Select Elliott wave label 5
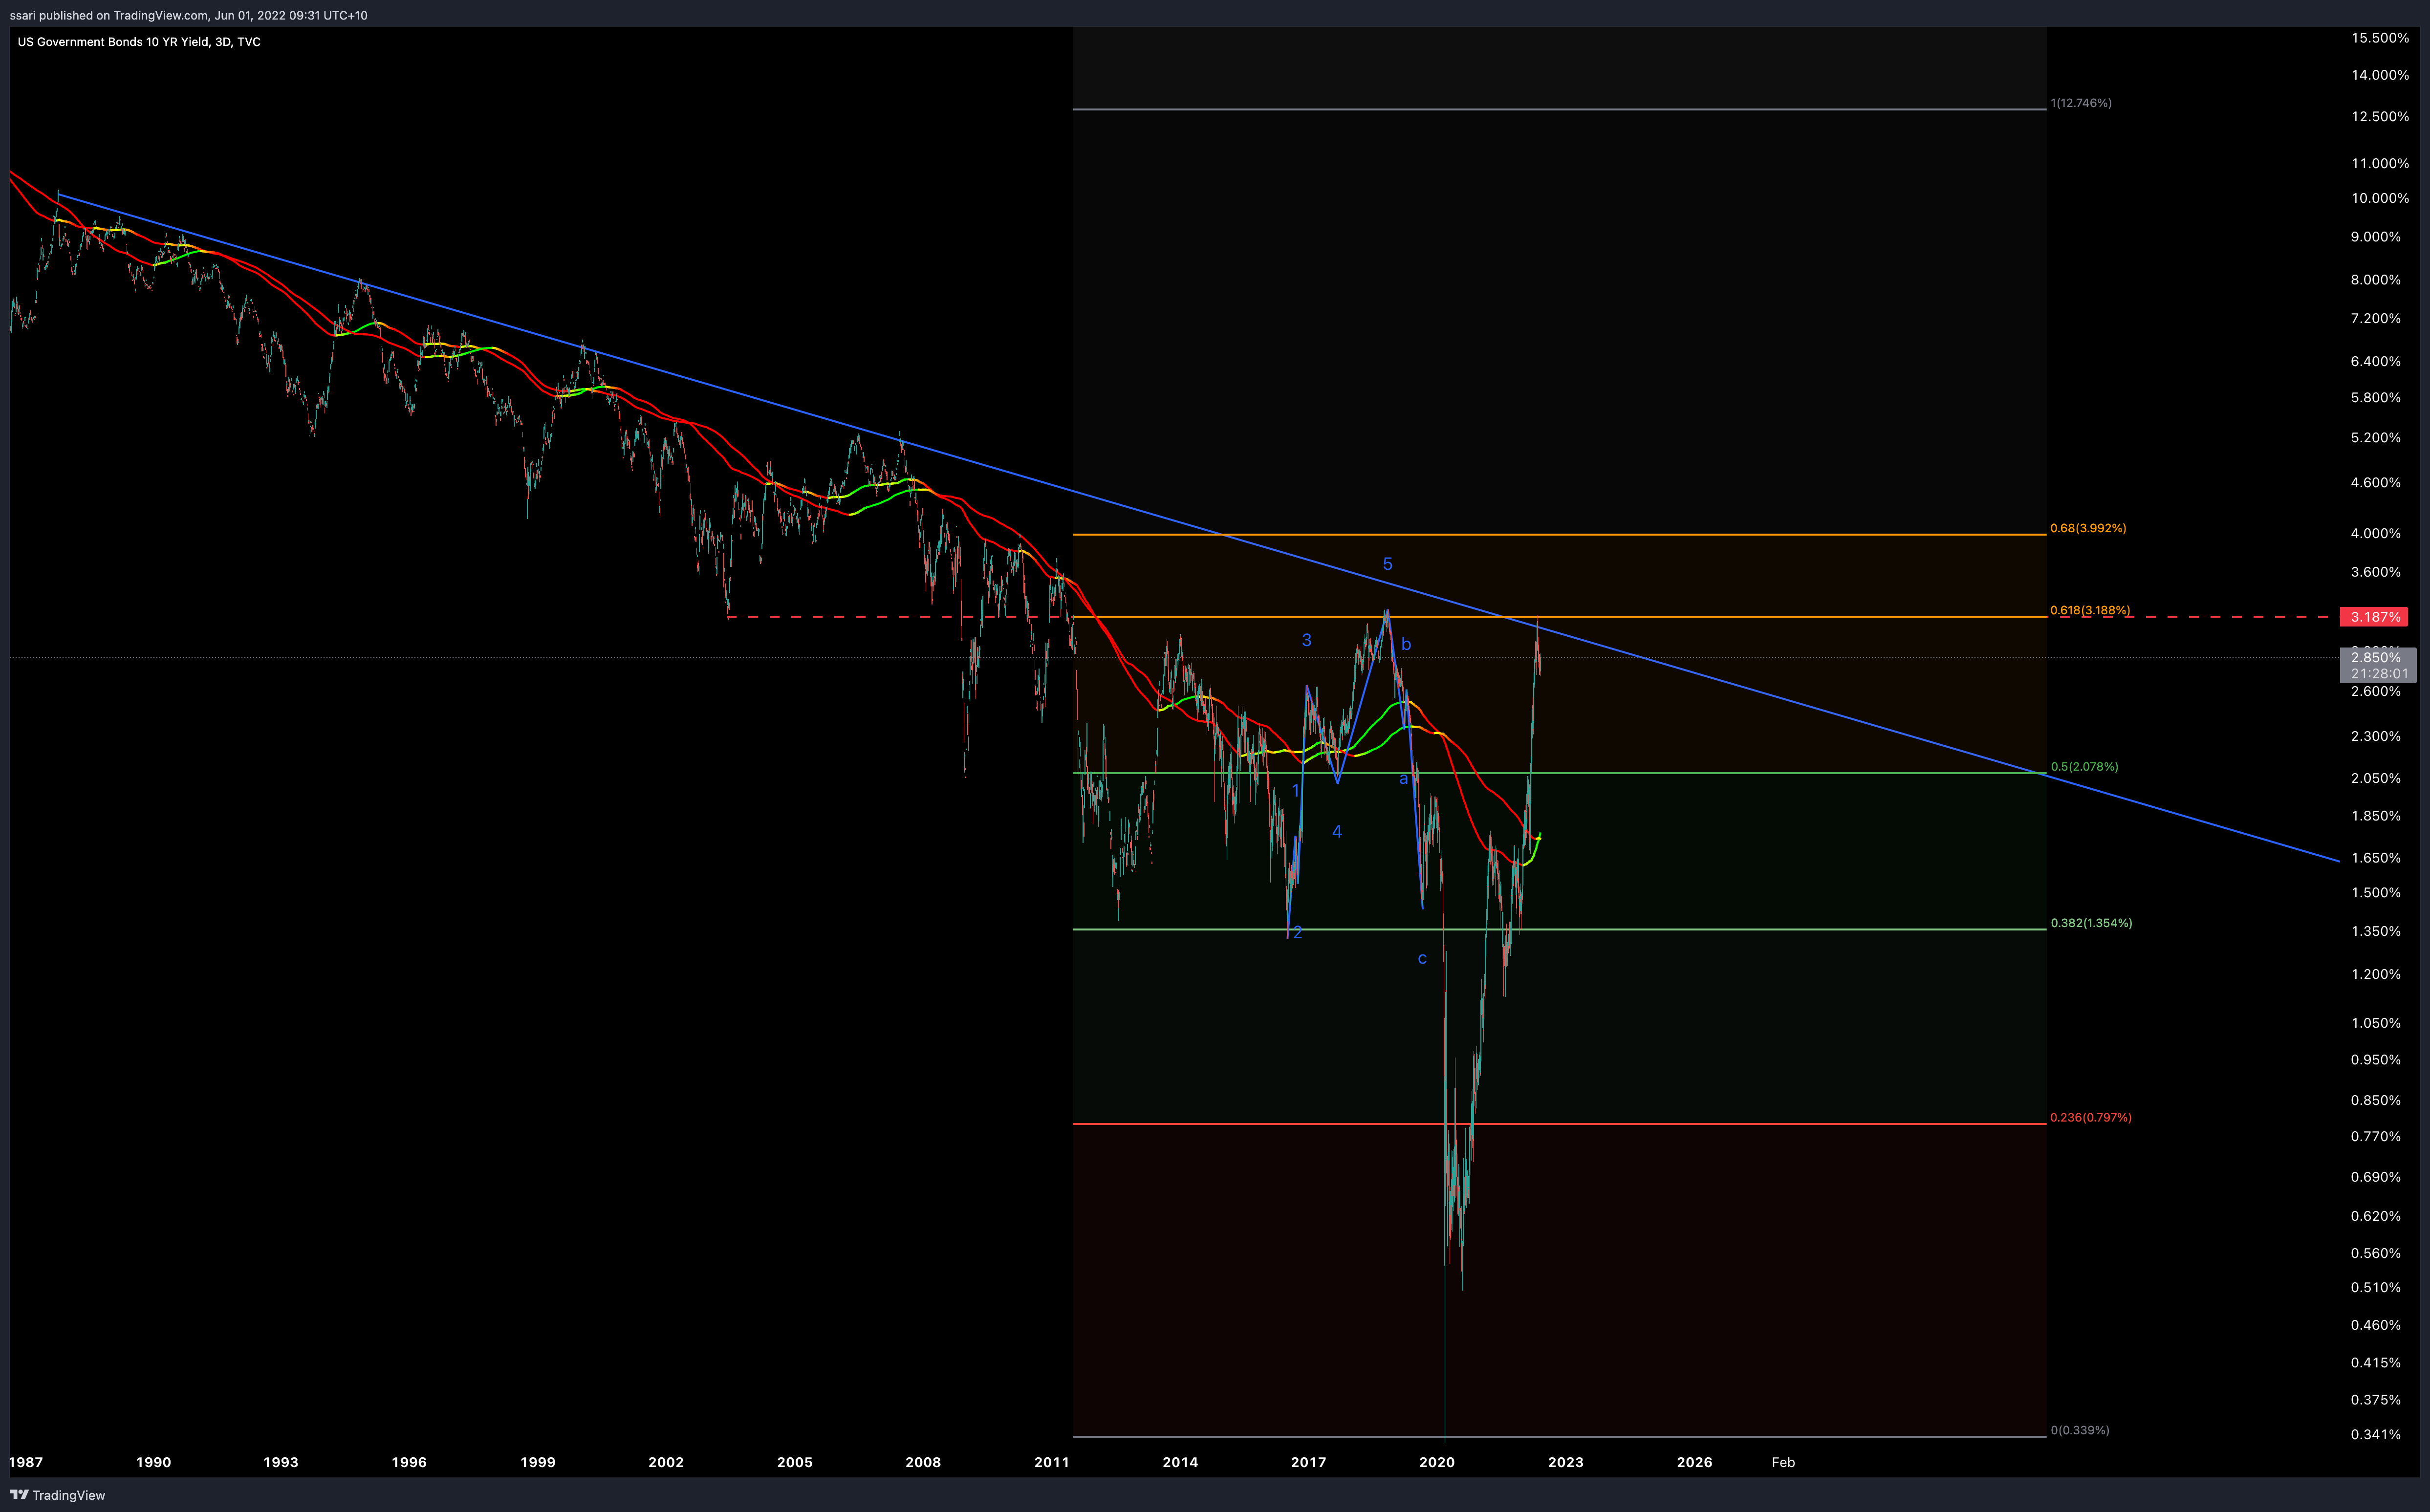 point(1387,564)
